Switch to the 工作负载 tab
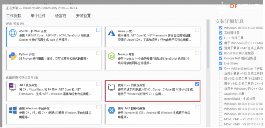Image resolution: width=265 pixels, height=128 pixels. coord(14,16)
